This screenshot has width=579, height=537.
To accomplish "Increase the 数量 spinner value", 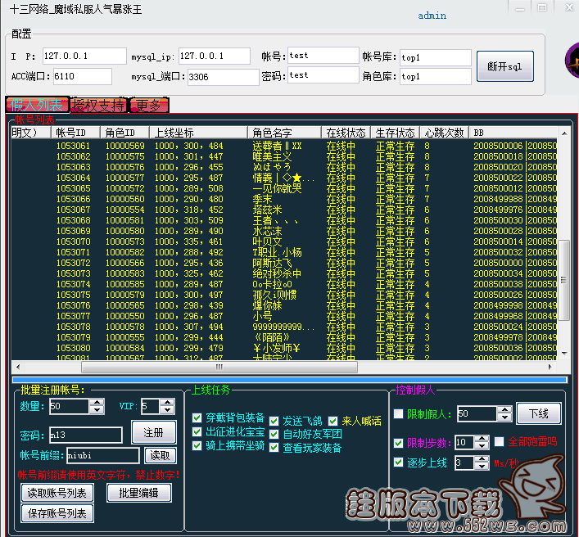I will coord(97,402).
